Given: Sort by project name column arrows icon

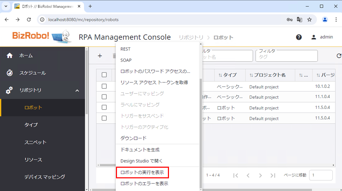Looking at the screenshot, I should [251, 75].
